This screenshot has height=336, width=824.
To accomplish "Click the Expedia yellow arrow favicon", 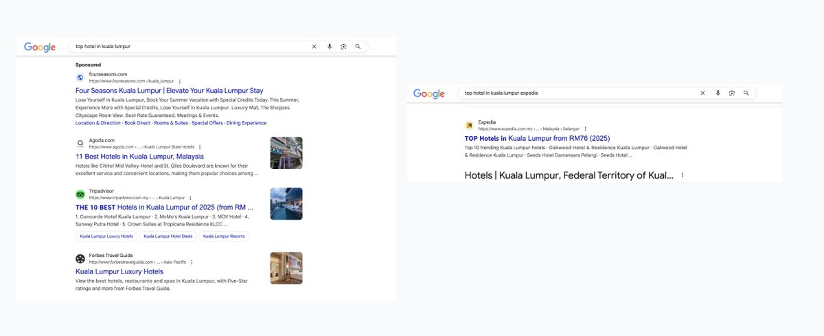I will pos(469,125).
